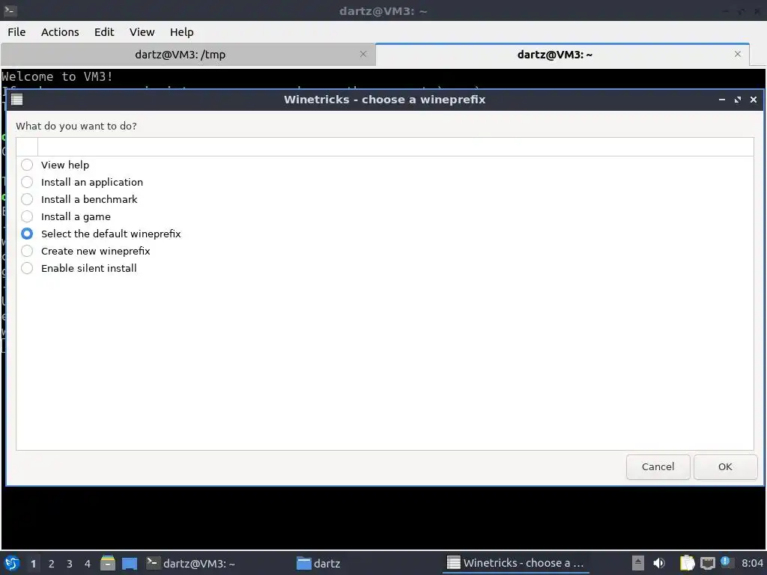Open the file manager launcher icon in taskbar
The width and height of the screenshot is (767, 575).
coord(108,563)
